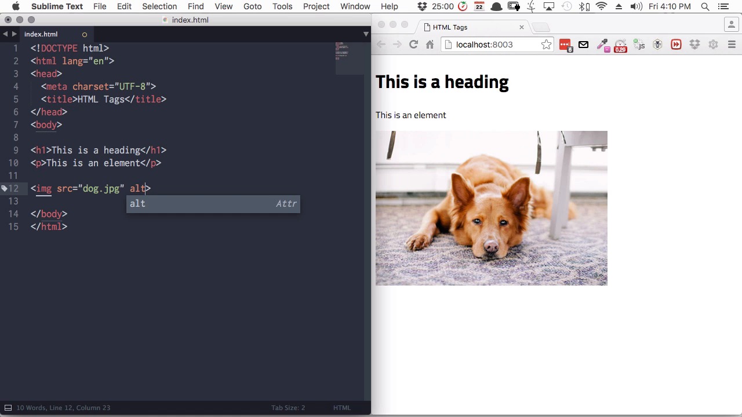Click the eject icon in menu bar
742x417 pixels.
tap(619, 6)
